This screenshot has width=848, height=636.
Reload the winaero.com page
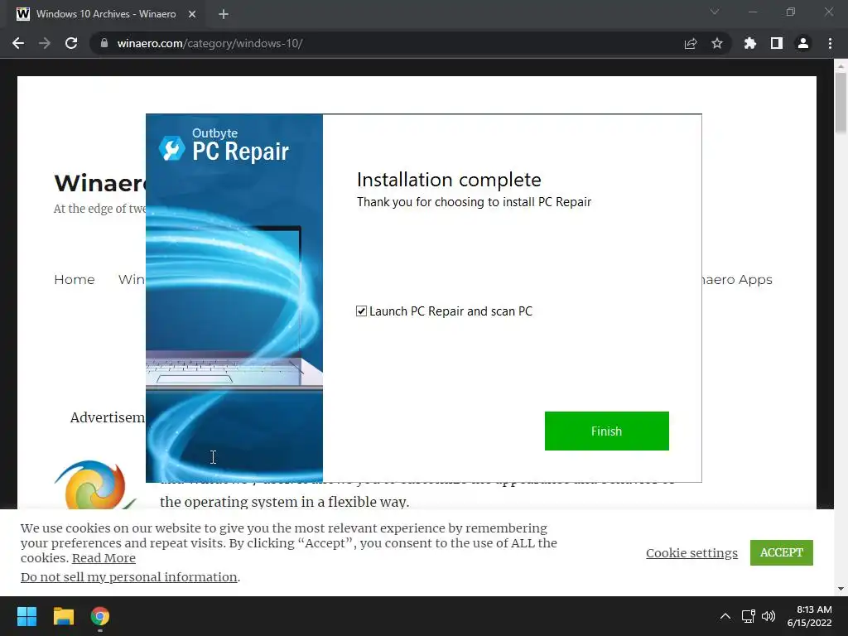[71, 43]
